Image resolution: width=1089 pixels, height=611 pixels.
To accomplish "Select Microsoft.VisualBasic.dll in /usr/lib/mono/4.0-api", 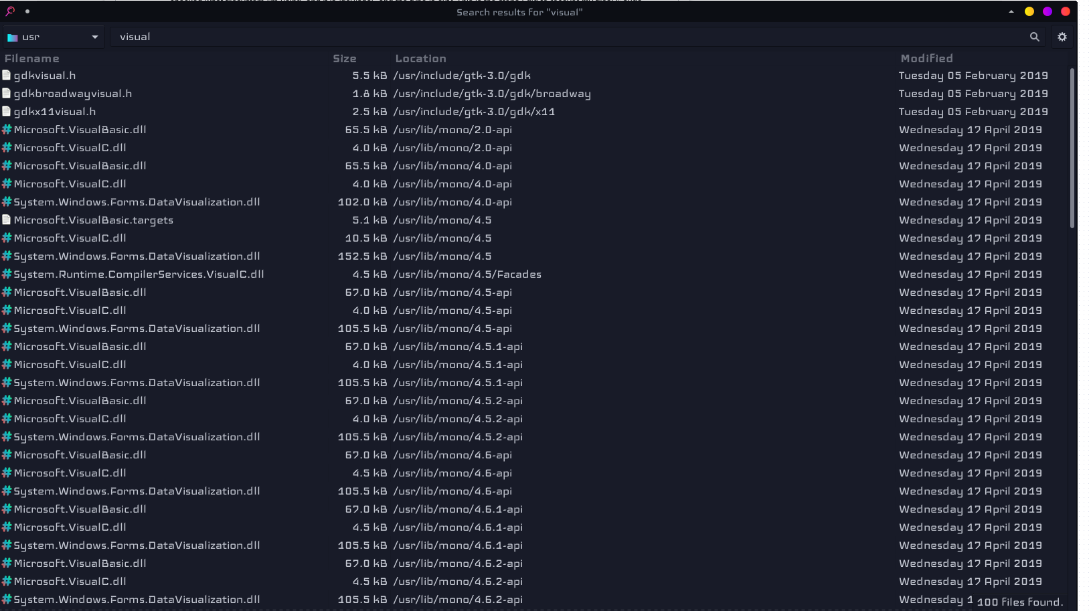I will click(x=80, y=165).
